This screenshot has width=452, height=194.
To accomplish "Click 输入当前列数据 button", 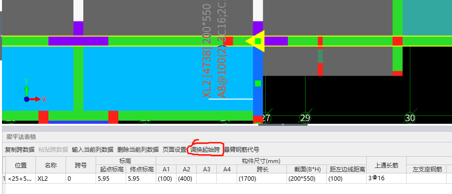I will pyautogui.click(x=93, y=149).
